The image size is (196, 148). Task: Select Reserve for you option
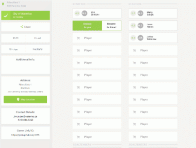pos(87,25)
